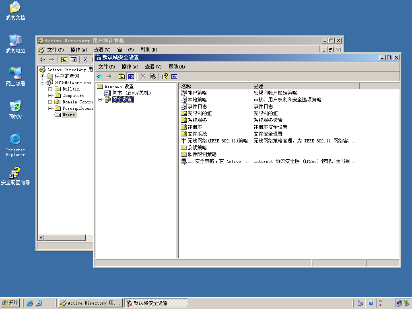
Task: Click the Export list toolbar icon
Action: (x=152, y=76)
